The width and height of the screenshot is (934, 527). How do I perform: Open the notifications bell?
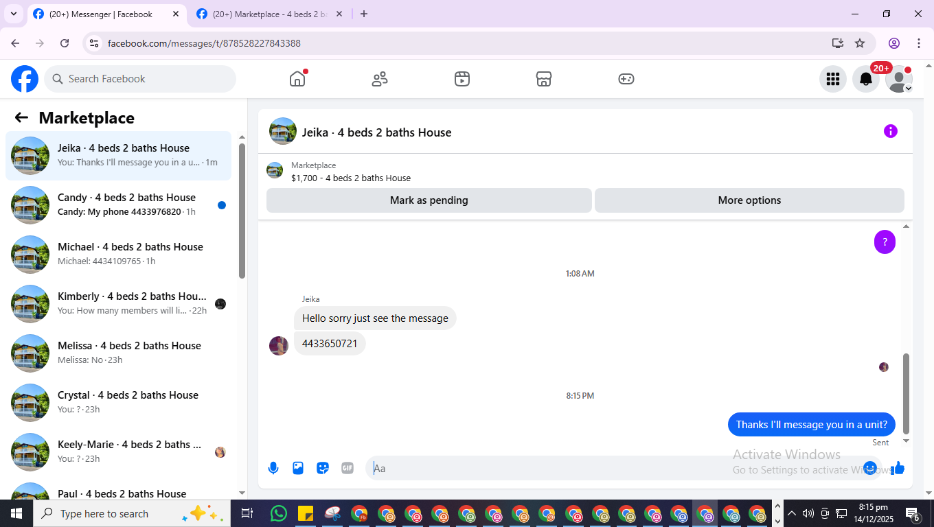click(866, 79)
